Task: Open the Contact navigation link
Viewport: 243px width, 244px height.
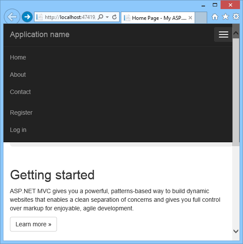Action: click(x=20, y=92)
